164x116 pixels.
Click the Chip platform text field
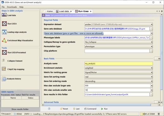tap(117, 51)
